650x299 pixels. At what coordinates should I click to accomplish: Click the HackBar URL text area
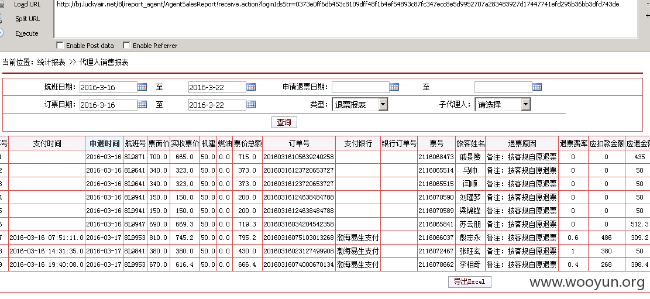tap(346, 19)
